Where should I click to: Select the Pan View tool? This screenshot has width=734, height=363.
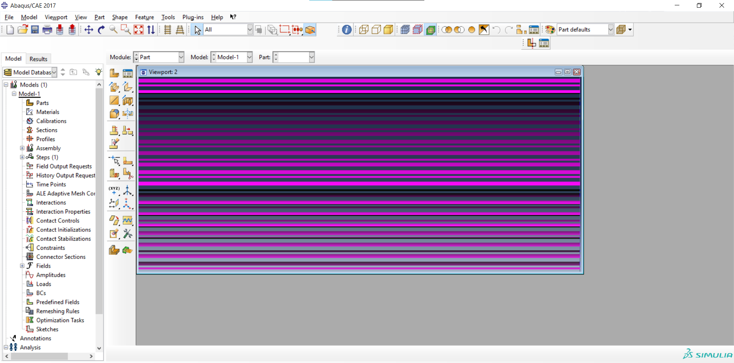pyautogui.click(x=89, y=30)
